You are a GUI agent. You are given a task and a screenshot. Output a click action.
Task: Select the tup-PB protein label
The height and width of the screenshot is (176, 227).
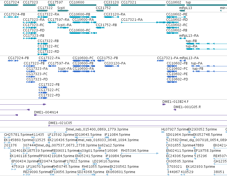(198, 69)
